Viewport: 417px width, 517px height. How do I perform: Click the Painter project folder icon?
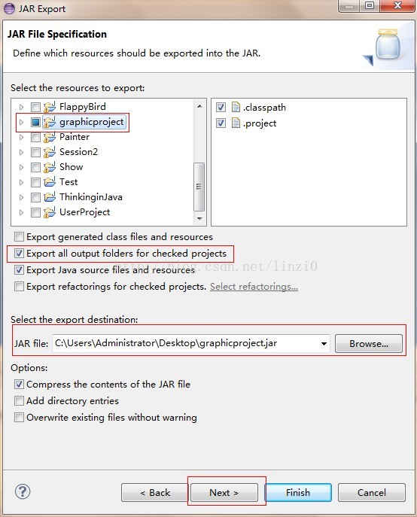(50, 137)
